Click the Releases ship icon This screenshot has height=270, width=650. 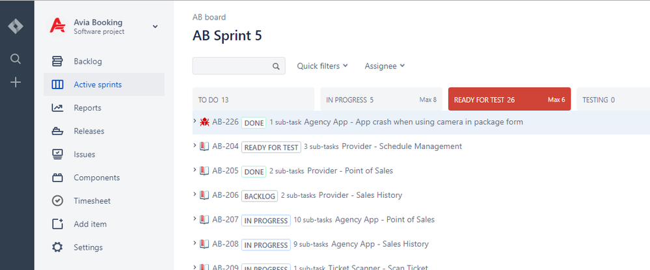tap(57, 131)
